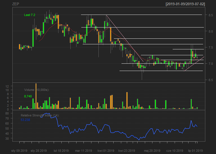
Task: Click the RSI axis label 30
Action: tap(7, 139)
